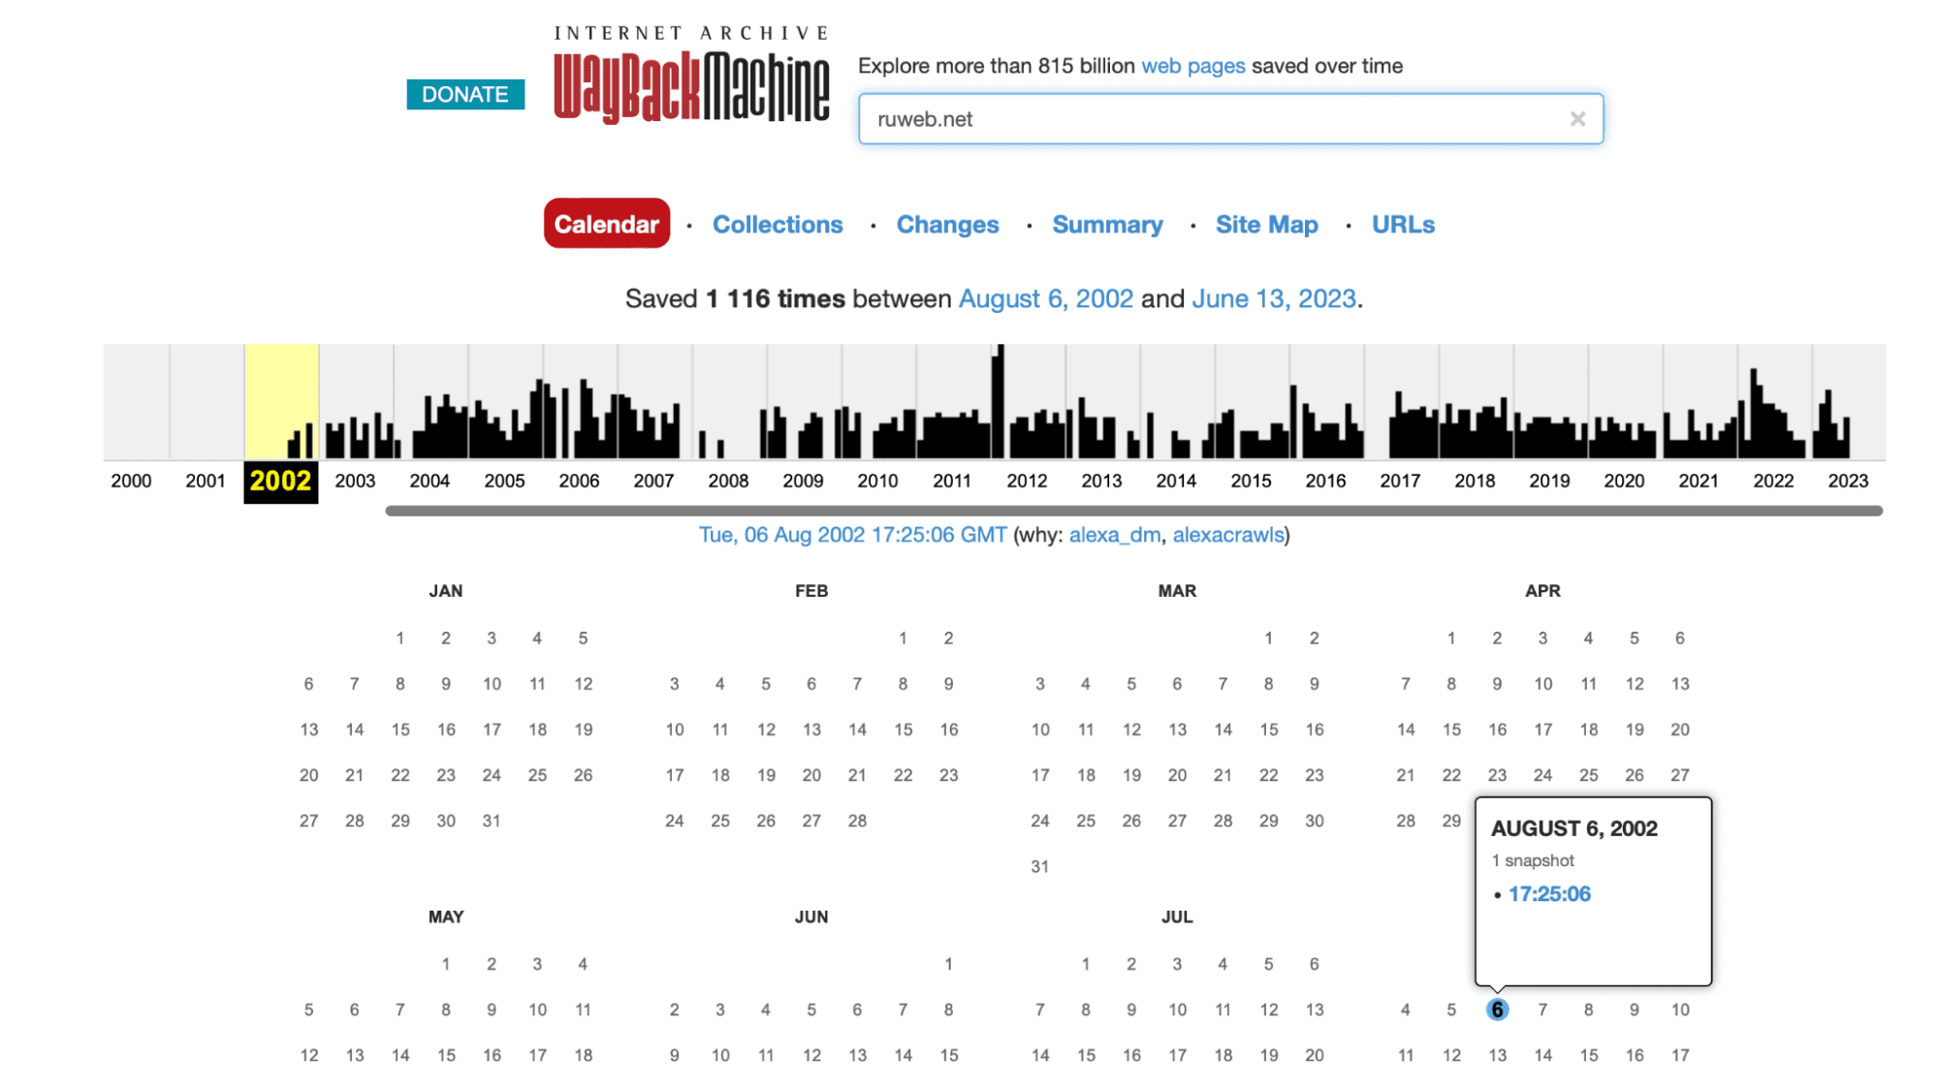Pick year 2009 on the timeline
The height and width of the screenshot is (1089, 1938).
click(803, 481)
